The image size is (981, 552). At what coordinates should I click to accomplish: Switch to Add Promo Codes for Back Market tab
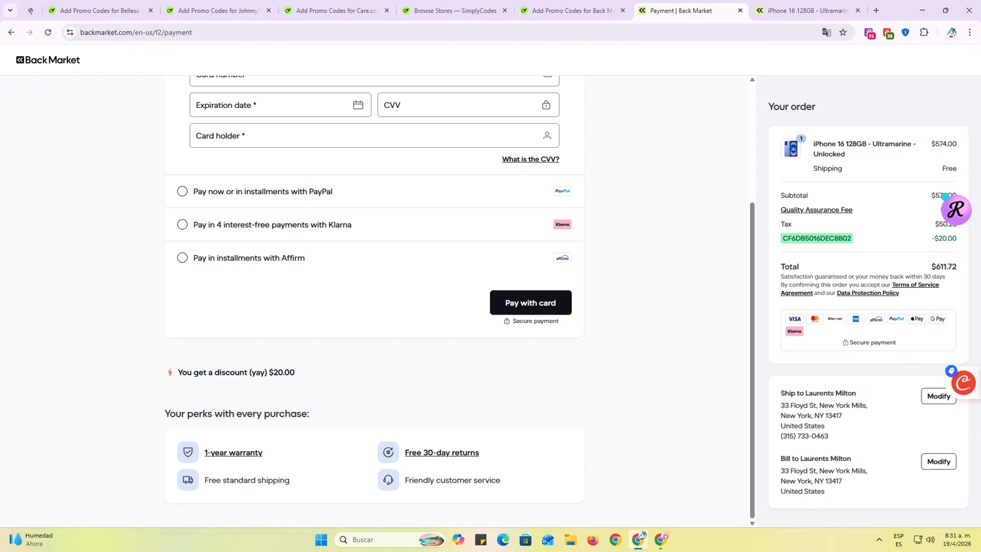(x=572, y=10)
